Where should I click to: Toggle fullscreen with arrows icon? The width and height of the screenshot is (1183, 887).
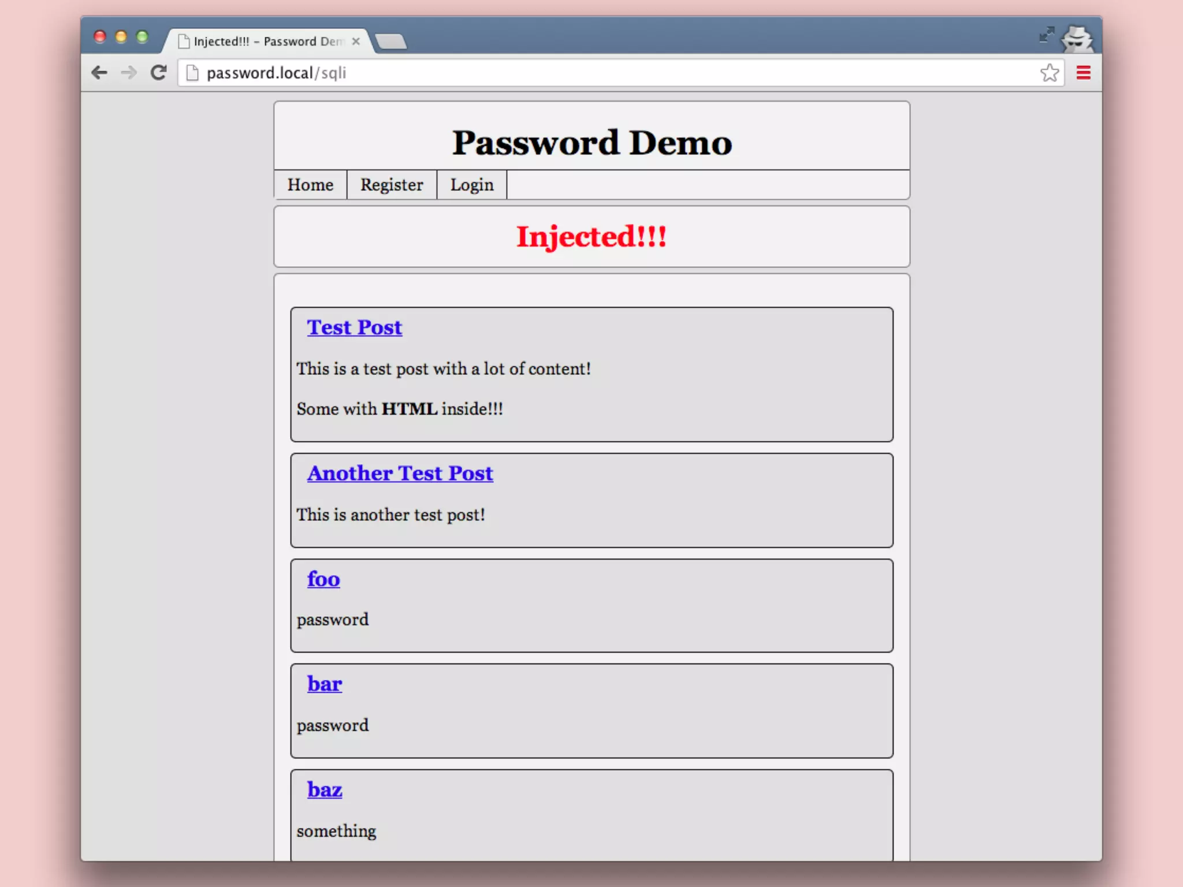[x=1046, y=35]
